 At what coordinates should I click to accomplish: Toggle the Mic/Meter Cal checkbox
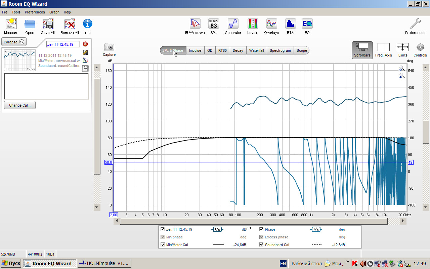[163, 245]
